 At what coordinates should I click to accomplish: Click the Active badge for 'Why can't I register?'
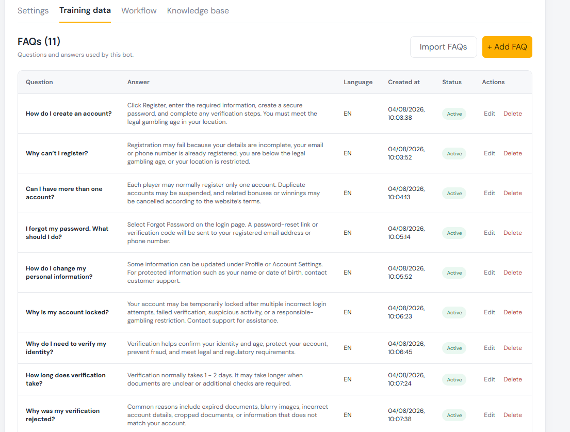454,153
